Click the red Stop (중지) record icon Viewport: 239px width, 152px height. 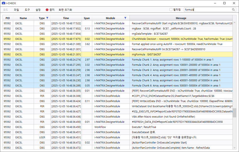click(47, 10)
